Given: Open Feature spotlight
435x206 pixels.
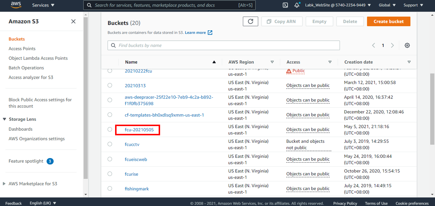Looking at the screenshot, I should pos(26,161).
